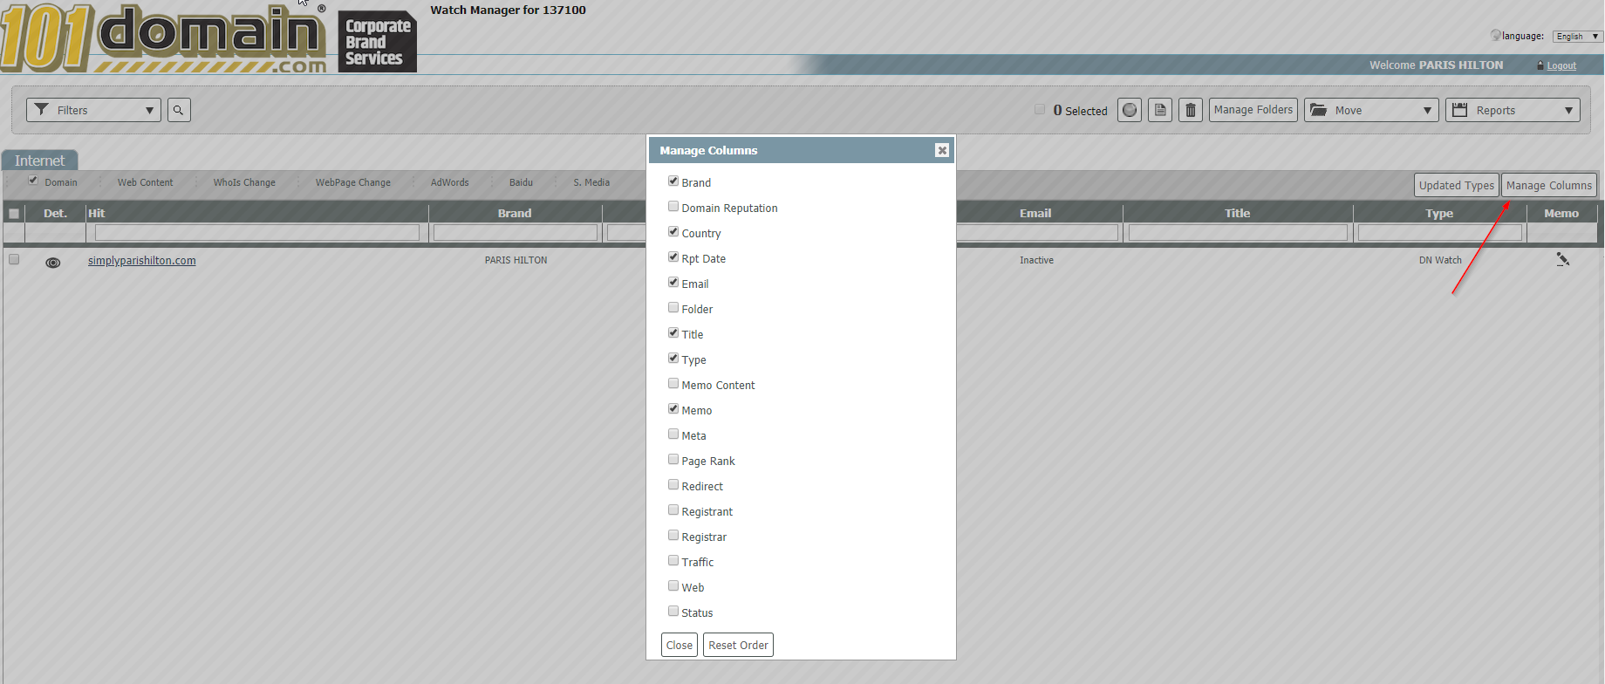Screen dimensions: 1605x684
Task: Open the Reports dropdown
Action: 1512,110
